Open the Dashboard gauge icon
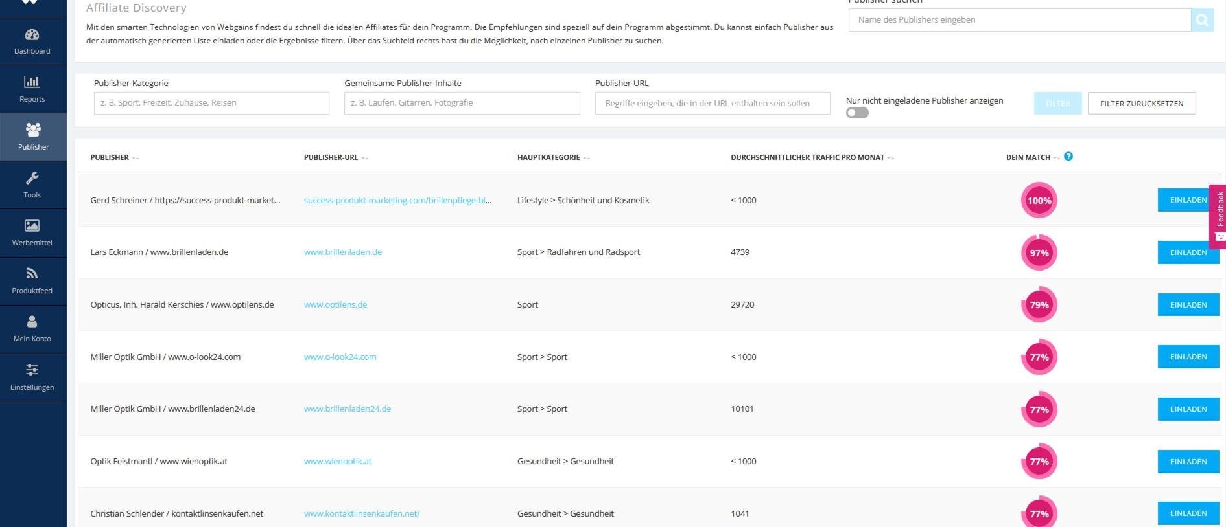This screenshot has height=527, width=1226. [32, 35]
